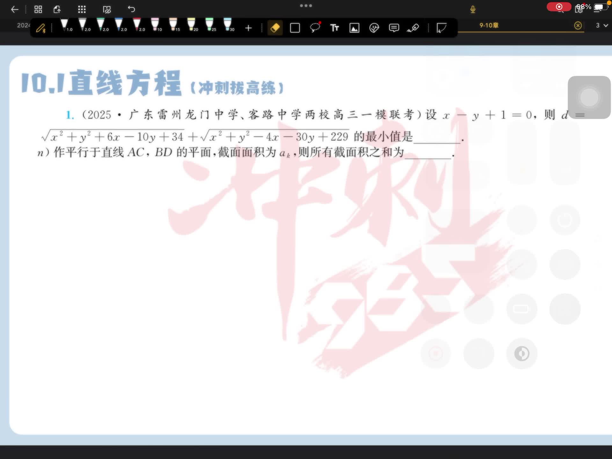Select the shape rectangle tool
This screenshot has width=612, height=459.
tap(295, 28)
